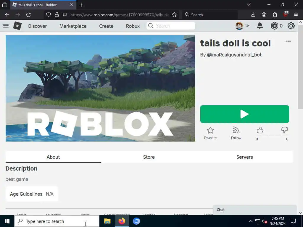Viewport: 303px width, 227px height.
Task: Open site permissions icon in address bar
Action: click(65, 15)
